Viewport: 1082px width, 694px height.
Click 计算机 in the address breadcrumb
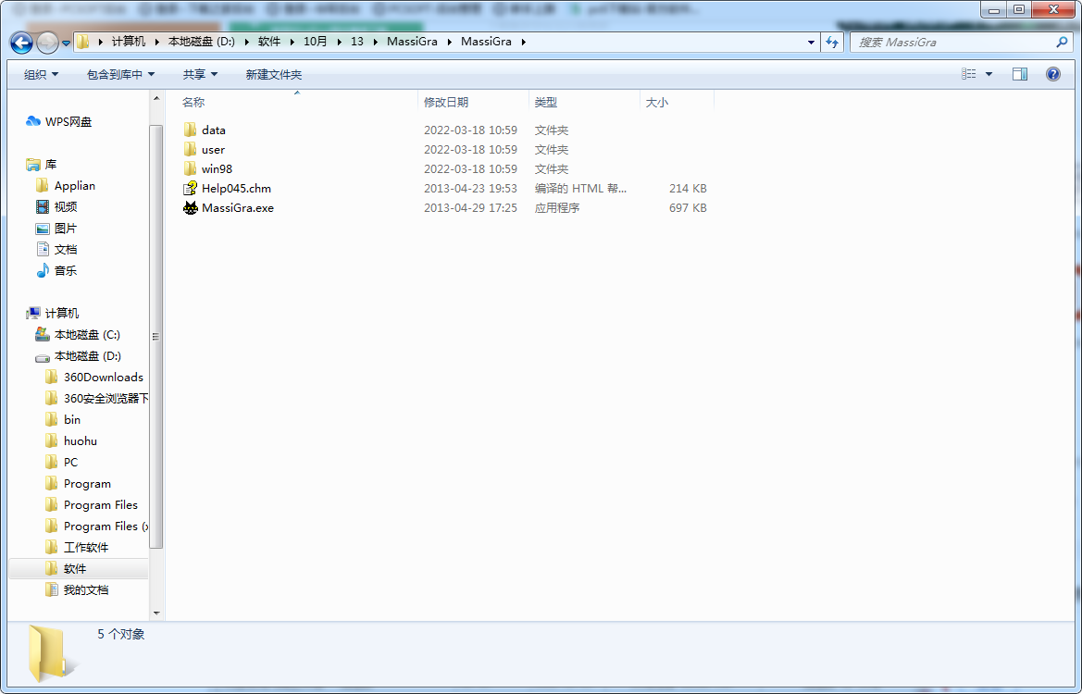[129, 42]
